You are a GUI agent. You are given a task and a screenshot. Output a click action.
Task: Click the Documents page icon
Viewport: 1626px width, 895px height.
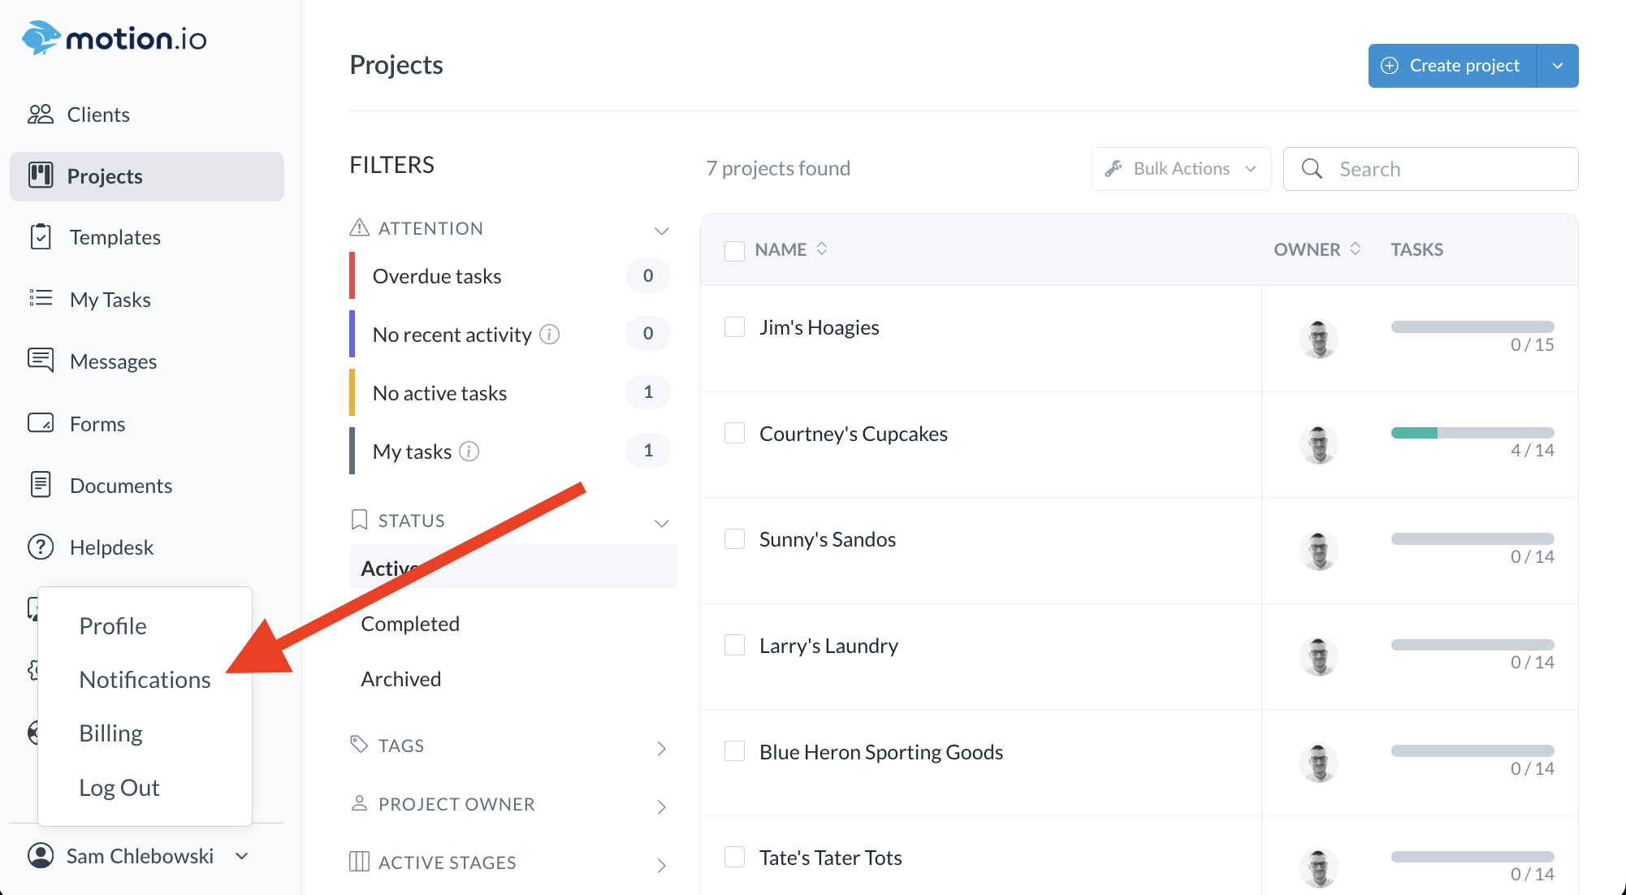(x=40, y=485)
